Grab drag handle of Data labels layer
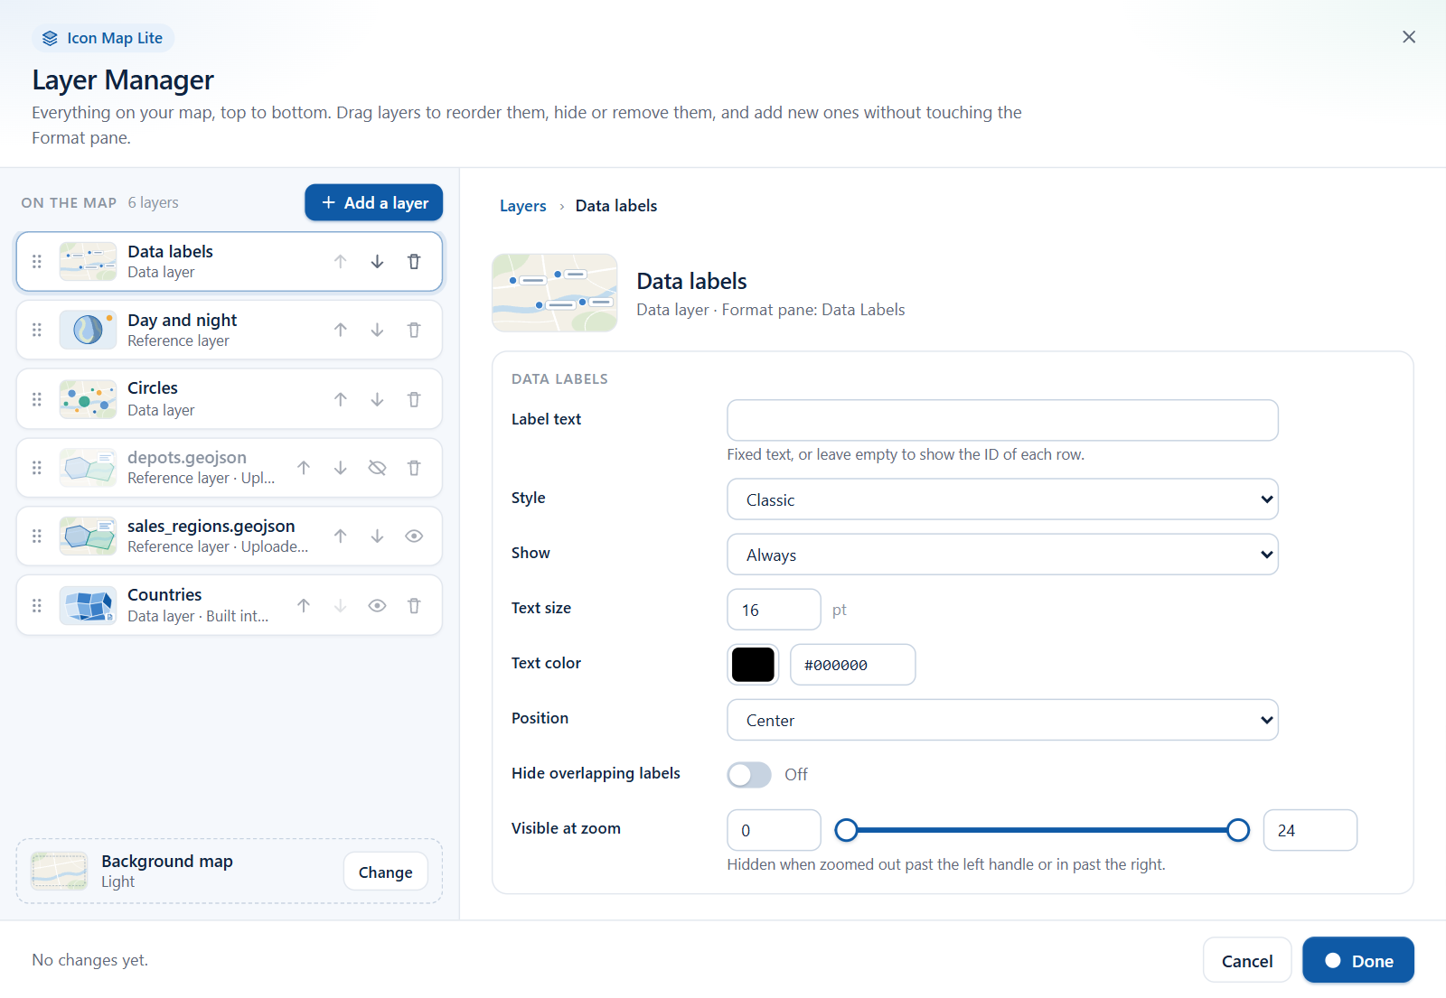The image size is (1446, 998). (x=37, y=262)
